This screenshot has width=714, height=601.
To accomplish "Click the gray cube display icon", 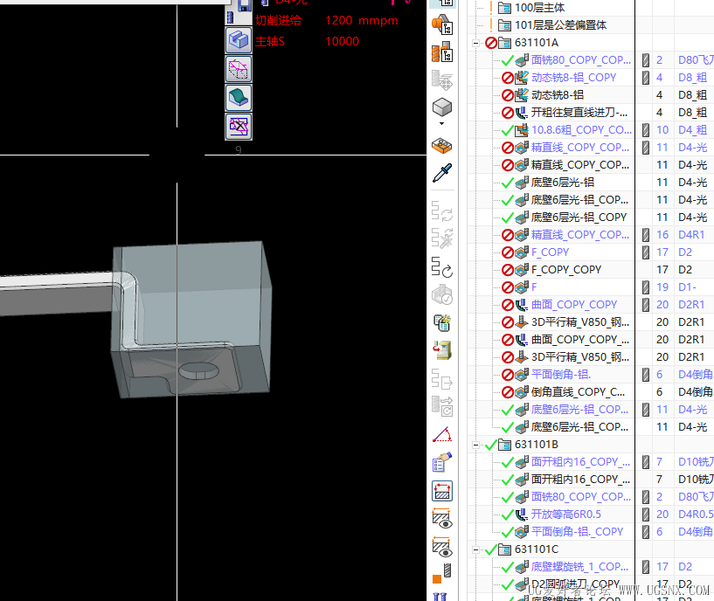I will pyautogui.click(x=441, y=108).
